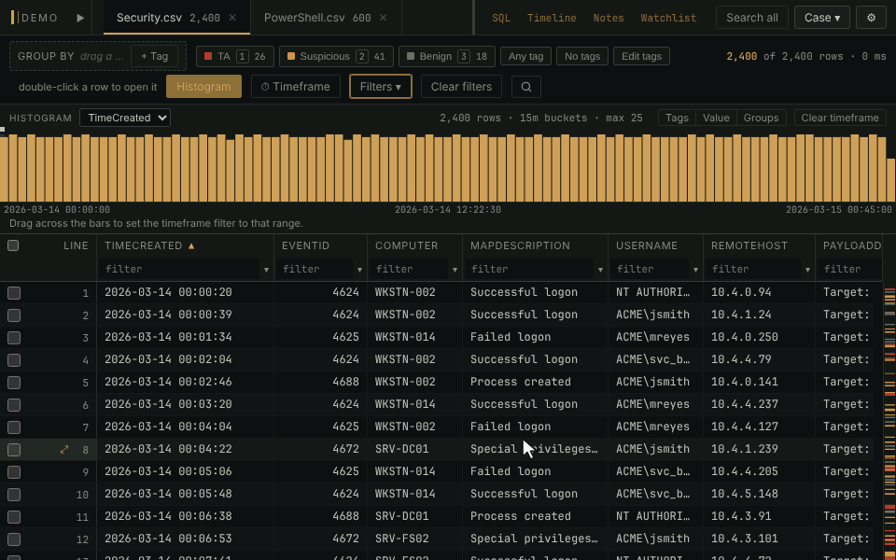Click the USERNAME column header
Viewport: 896px width, 560px height.
[x=647, y=245]
